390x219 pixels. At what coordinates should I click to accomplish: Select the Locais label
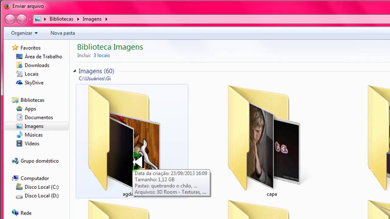(x=32, y=74)
